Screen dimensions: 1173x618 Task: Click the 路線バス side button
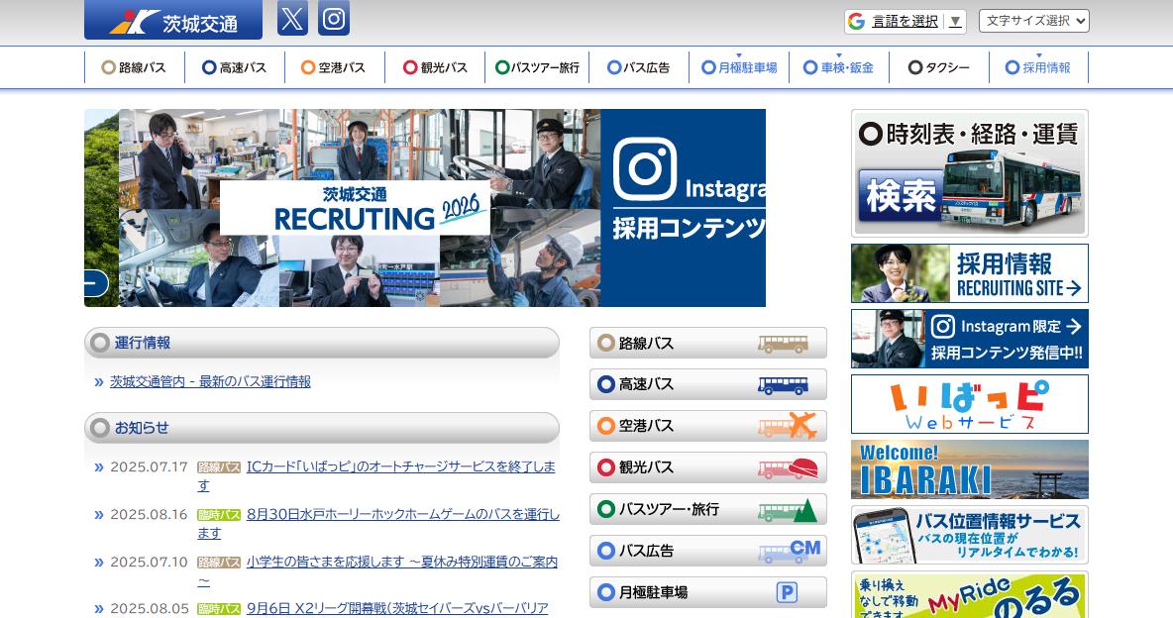(x=707, y=344)
